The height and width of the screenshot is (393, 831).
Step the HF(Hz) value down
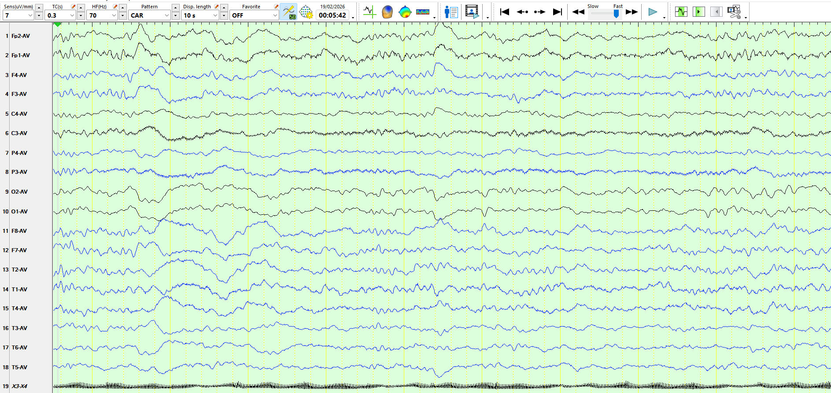pos(123,16)
